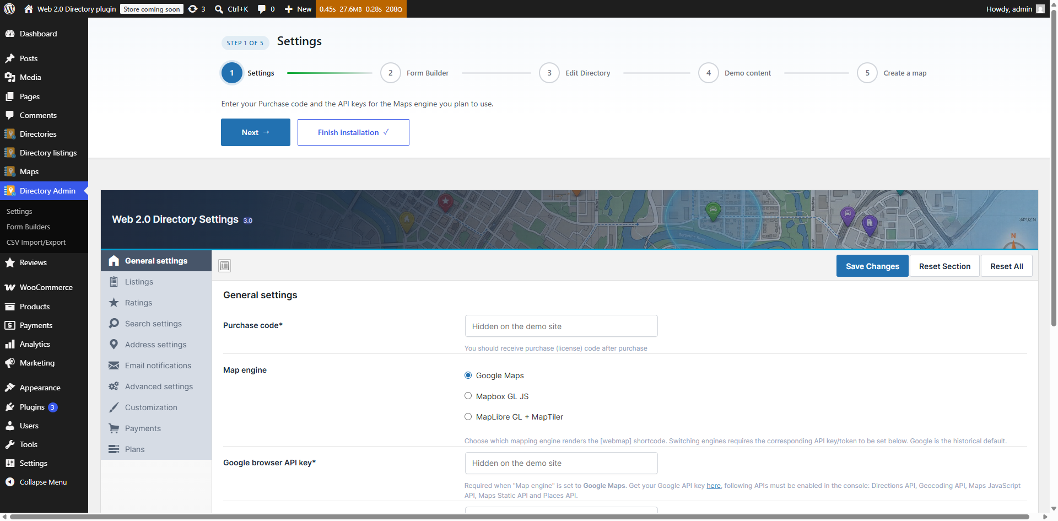Click the horizontal page scrollbar

520,517
